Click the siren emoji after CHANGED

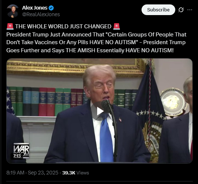pyautogui.click(x=117, y=26)
